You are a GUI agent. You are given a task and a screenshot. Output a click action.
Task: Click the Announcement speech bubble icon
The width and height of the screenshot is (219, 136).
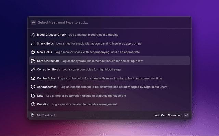click(x=33, y=87)
